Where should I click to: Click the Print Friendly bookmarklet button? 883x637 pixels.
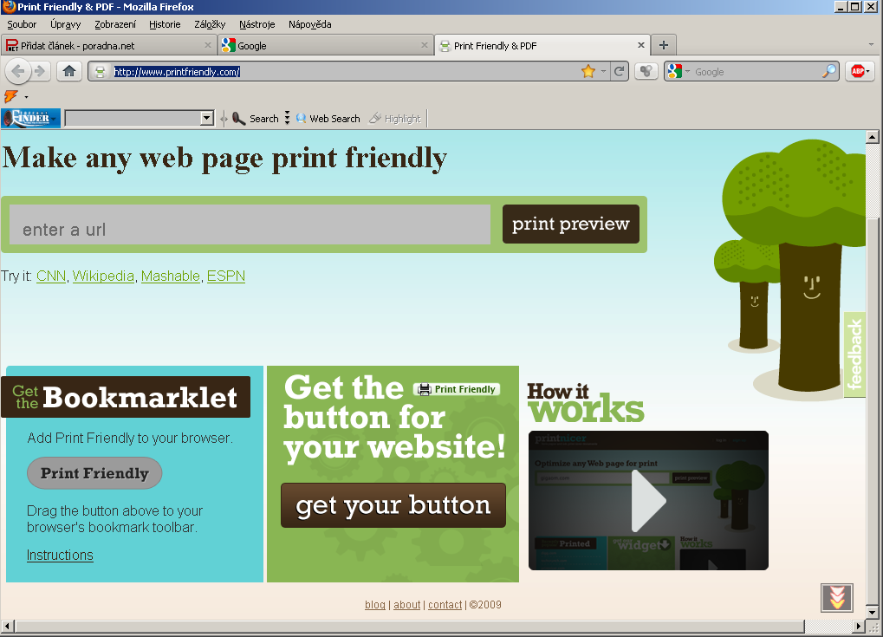click(x=94, y=473)
